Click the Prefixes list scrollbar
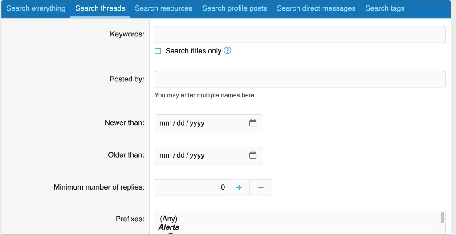Viewport: 456px width, 235px height. pyautogui.click(x=443, y=218)
